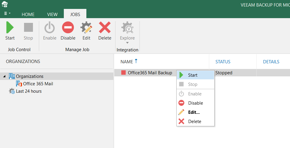The image size is (290, 148).
Task: Switch to the HOME tab
Action: coord(28,14)
